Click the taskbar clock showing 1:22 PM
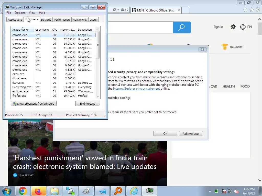The height and width of the screenshot is (196, 262). (x=249, y=191)
